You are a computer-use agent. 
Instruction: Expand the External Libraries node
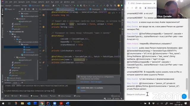(5, 78)
